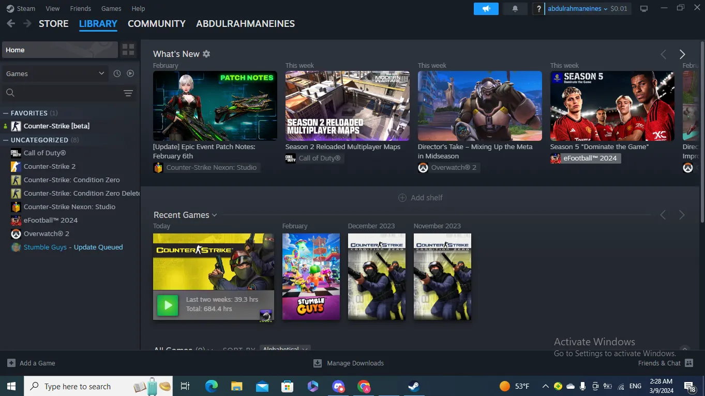Go back using navigation arrow
Image resolution: width=705 pixels, height=396 pixels.
tap(11, 24)
